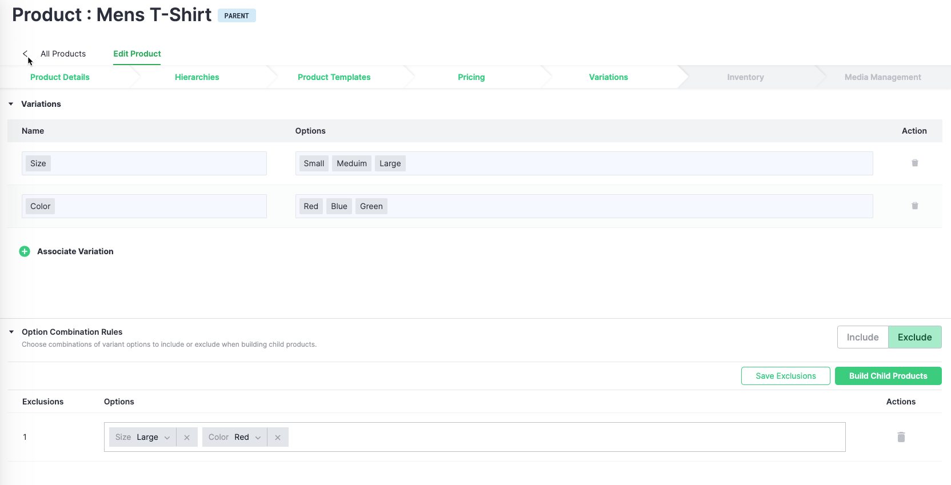This screenshot has height=485, width=951.
Task: Delete the Color variation row
Action: (914, 206)
